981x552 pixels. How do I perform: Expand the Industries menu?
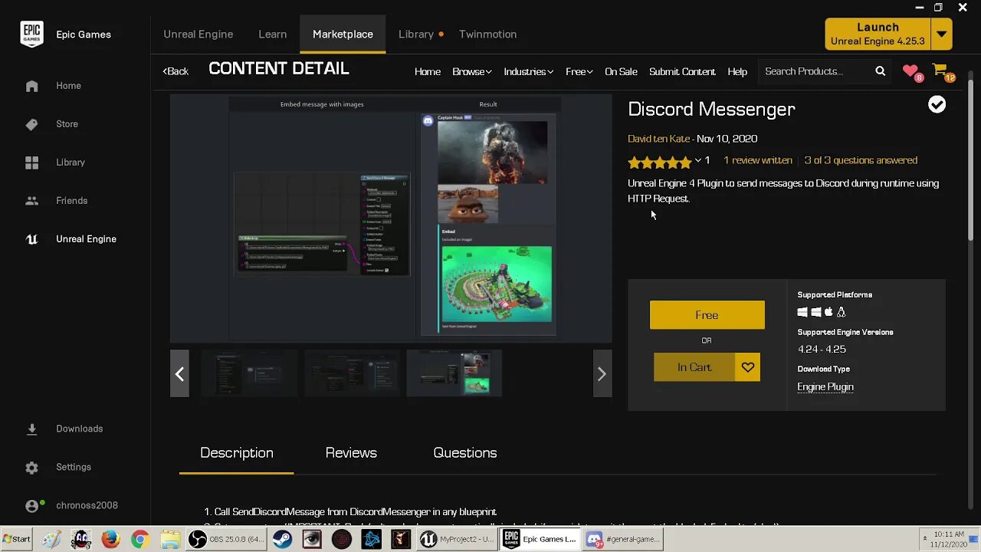528,71
